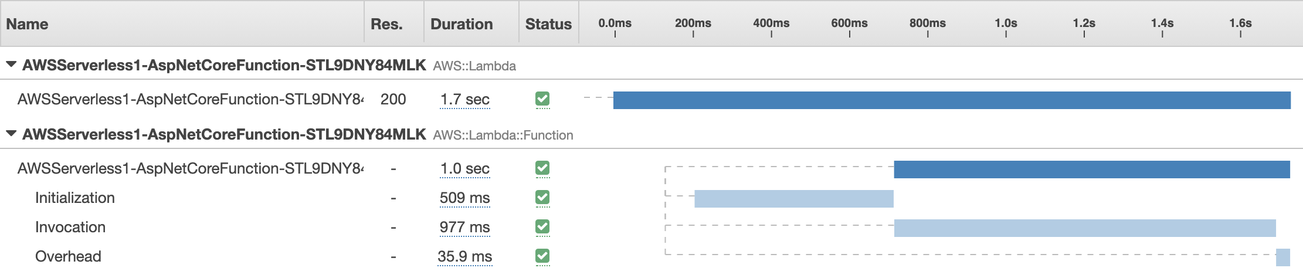
Task: Select the 1.7 sec Lambda timeline bar
Action: point(952,100)
